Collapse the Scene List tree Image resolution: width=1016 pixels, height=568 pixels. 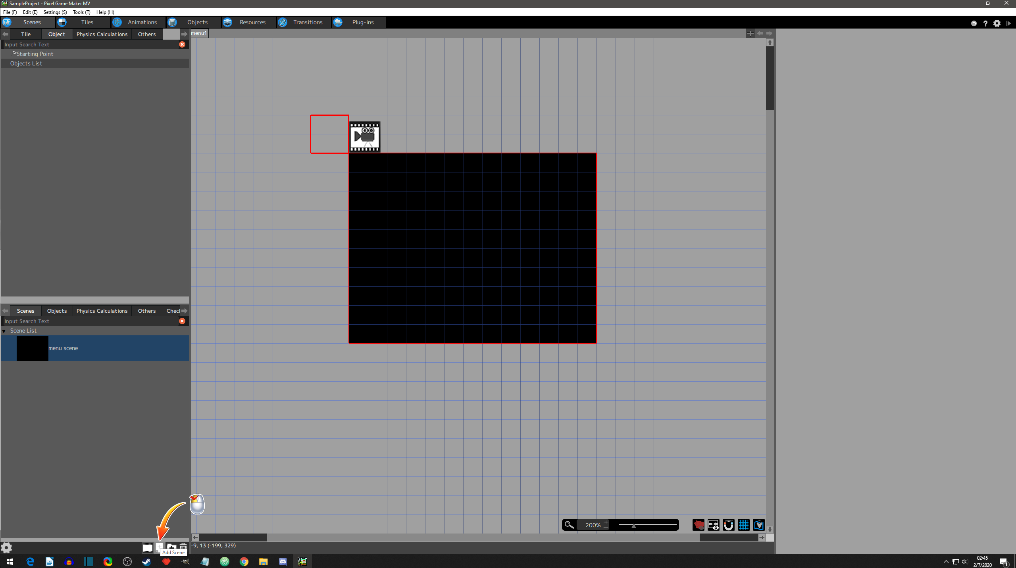[x=4, y=331]
